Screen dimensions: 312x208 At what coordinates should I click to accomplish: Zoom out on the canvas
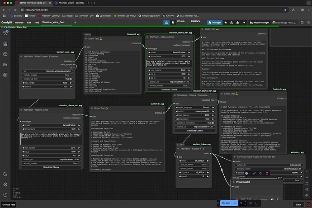coord(307,178)
